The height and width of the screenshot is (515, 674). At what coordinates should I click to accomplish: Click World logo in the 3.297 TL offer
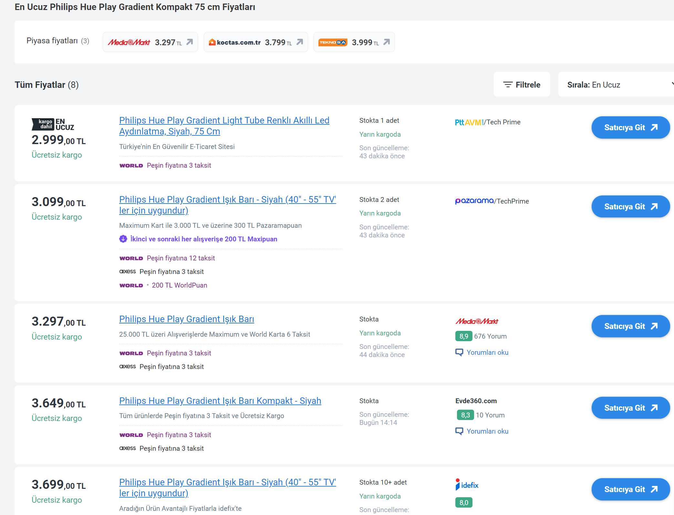(131, 353)
